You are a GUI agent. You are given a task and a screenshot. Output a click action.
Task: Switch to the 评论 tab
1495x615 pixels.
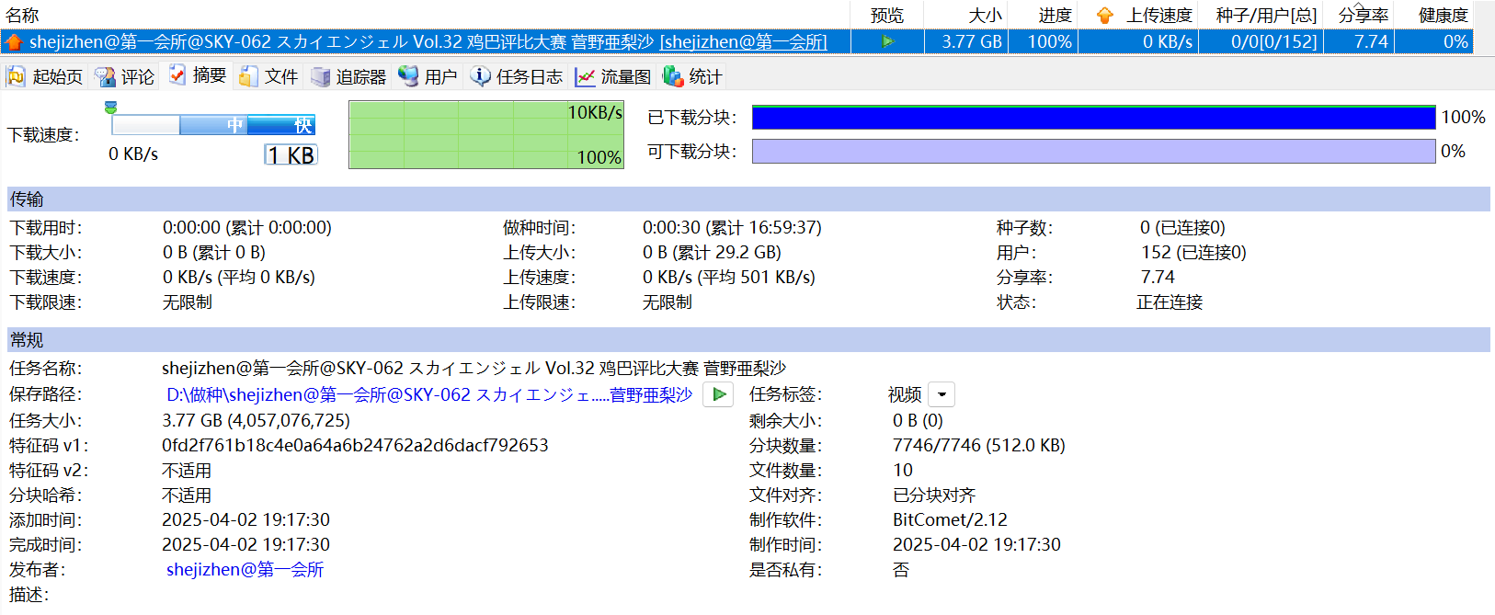click(x=125, y=76)
